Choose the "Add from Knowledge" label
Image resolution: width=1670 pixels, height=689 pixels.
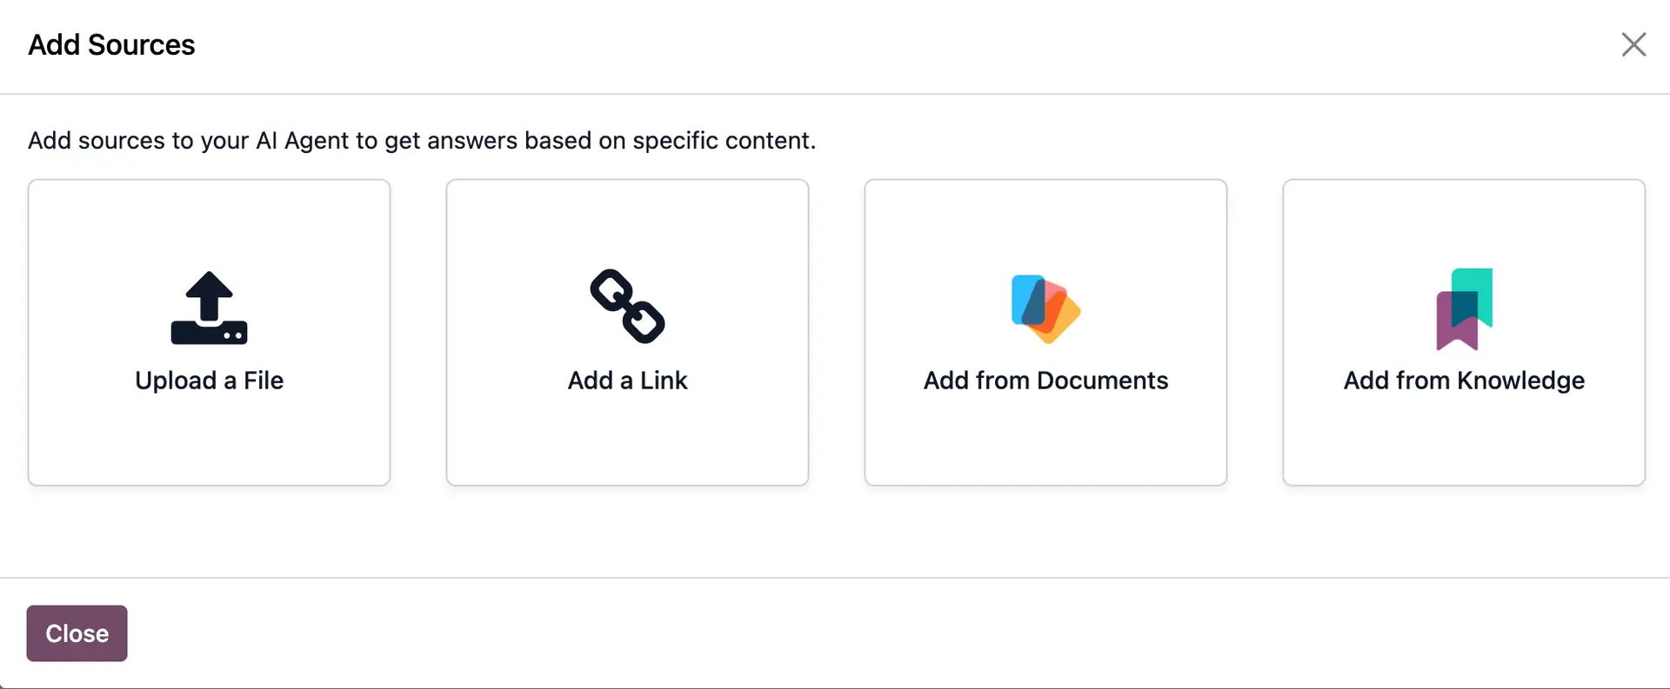click(1464, 381)
